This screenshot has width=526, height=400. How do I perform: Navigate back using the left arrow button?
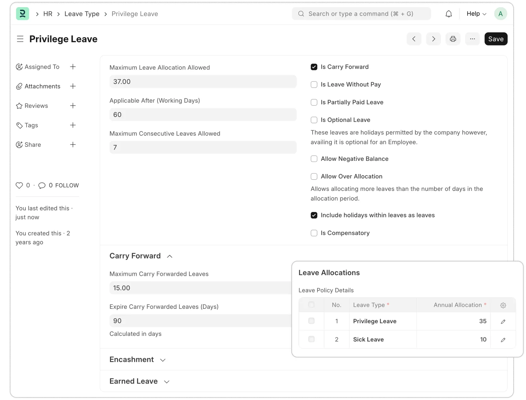point(414,39)
